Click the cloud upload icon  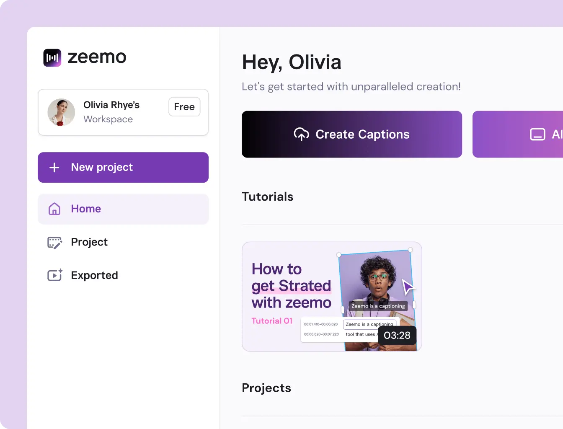point(301,134)
